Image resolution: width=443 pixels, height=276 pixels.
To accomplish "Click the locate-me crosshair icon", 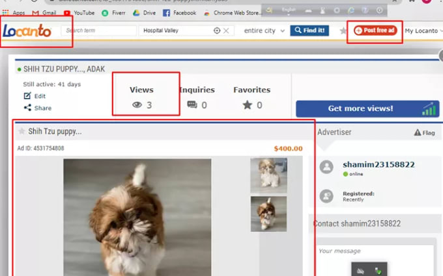I will (x=217, y=31).
